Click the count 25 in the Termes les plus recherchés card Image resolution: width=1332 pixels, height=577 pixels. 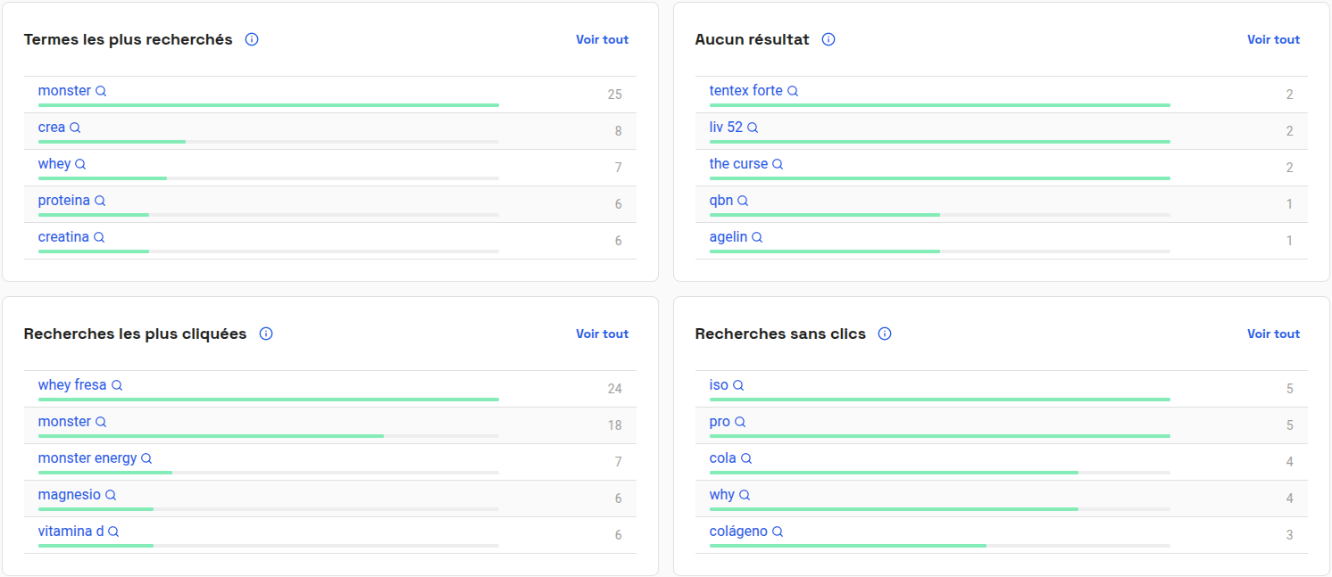pyautogui.click(x=614, y=95)
